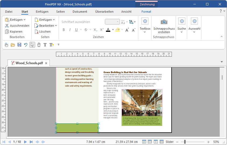Click Ausschneiden scissors button
The image size is (227, 145).
click(17, 26)
